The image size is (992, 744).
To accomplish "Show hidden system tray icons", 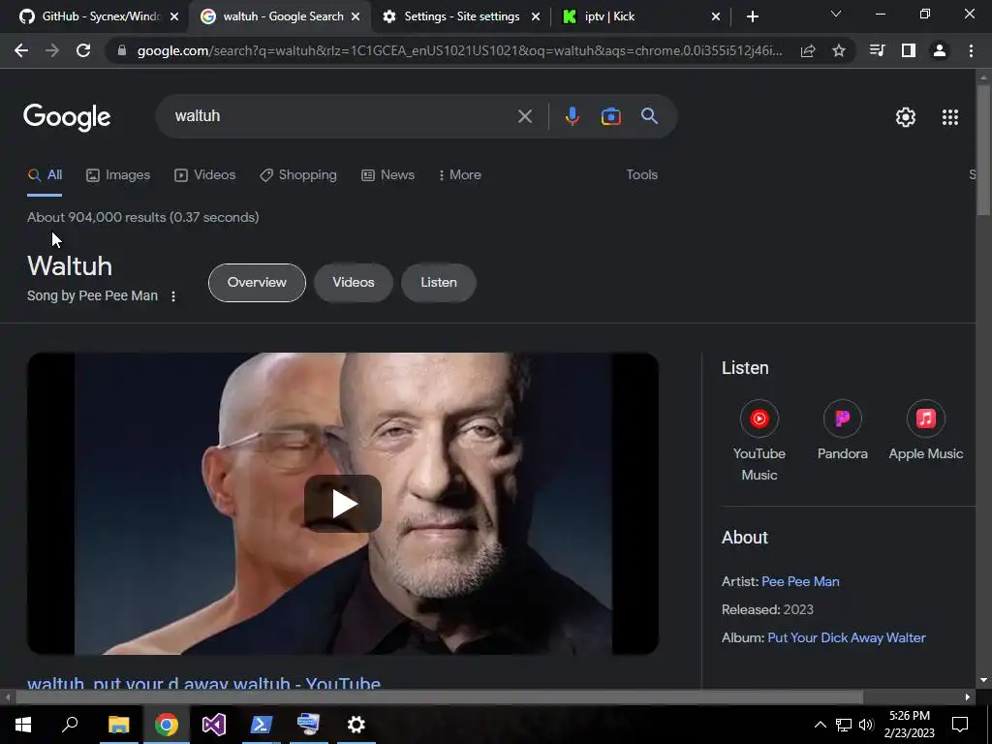I will [820, 725].
